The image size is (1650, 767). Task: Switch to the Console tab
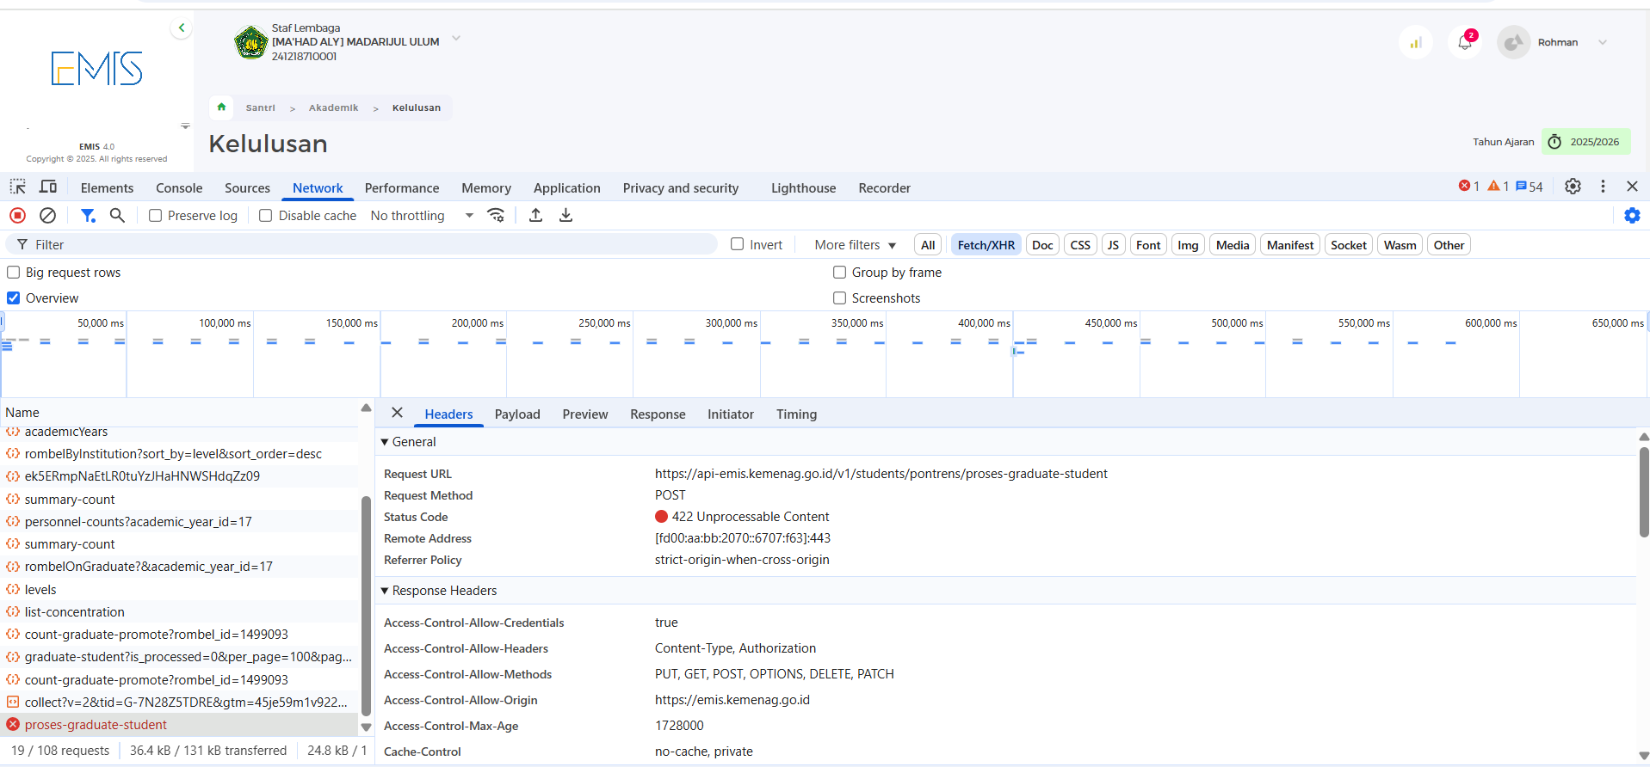click(179, 188)
